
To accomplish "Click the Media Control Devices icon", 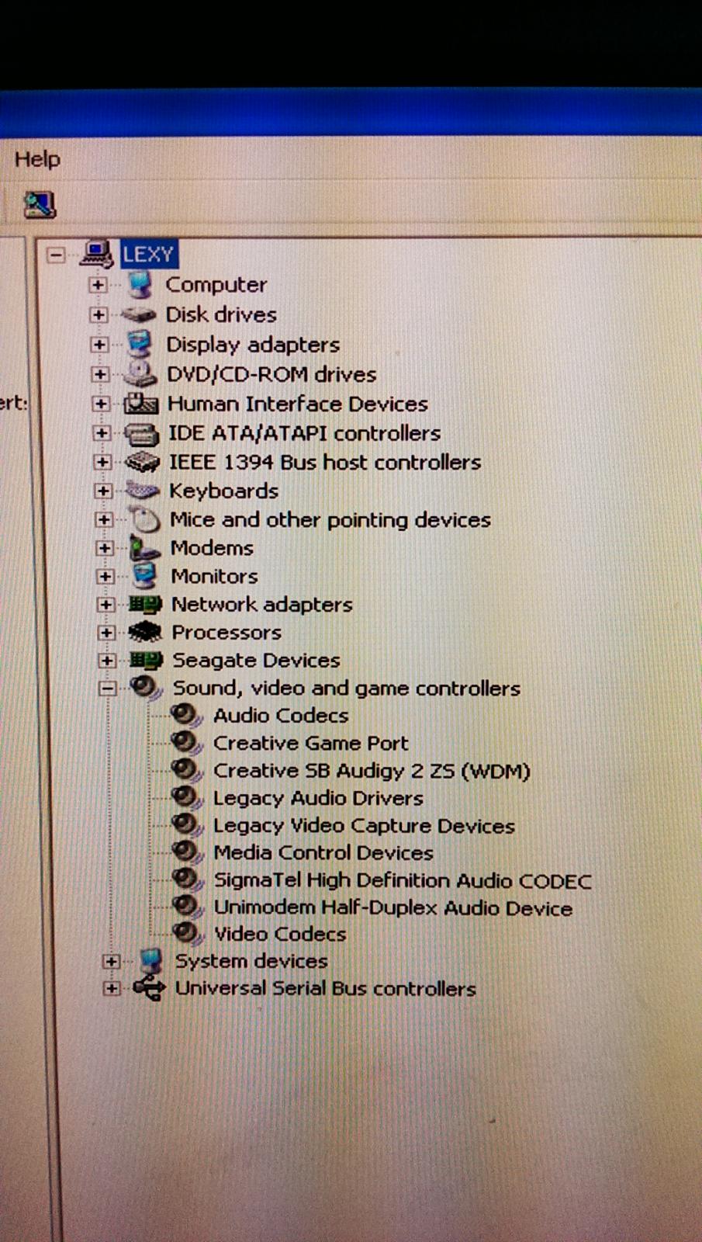I will (186, 852).
